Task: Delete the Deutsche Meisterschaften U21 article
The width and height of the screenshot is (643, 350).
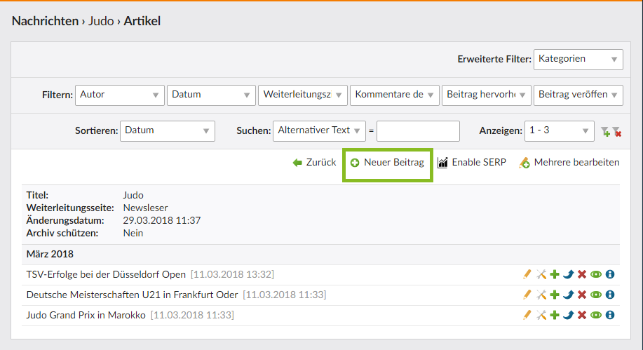Action: (582, 295)
